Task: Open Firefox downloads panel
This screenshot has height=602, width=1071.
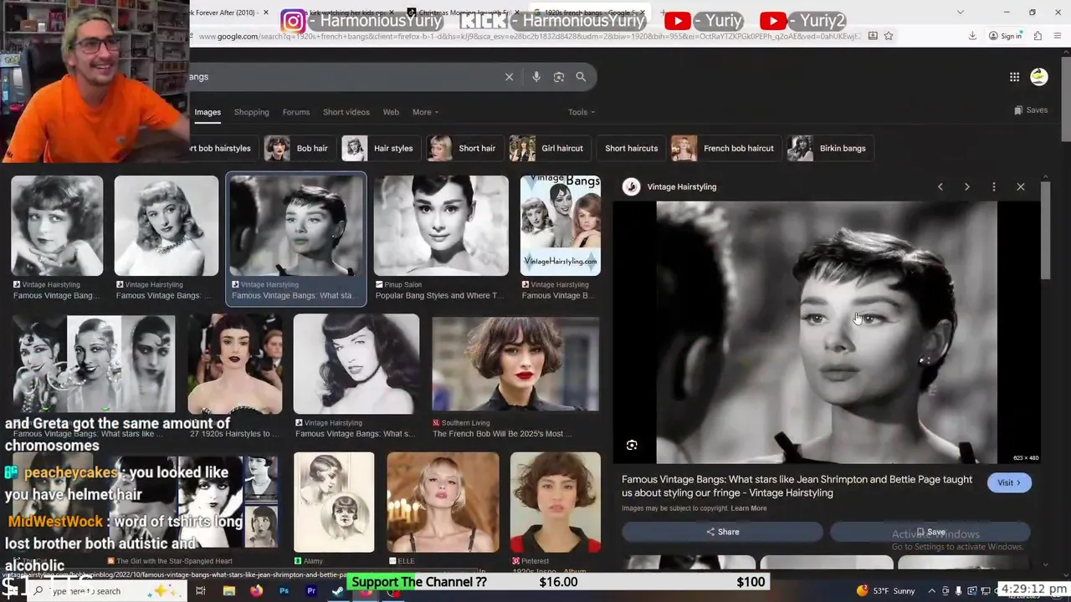Action: tap(972, 36)
